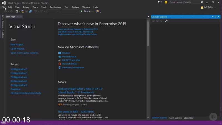Click Open from Source Control... link
Viewport: 222px width, 125px height.
[x=25, y=53]
